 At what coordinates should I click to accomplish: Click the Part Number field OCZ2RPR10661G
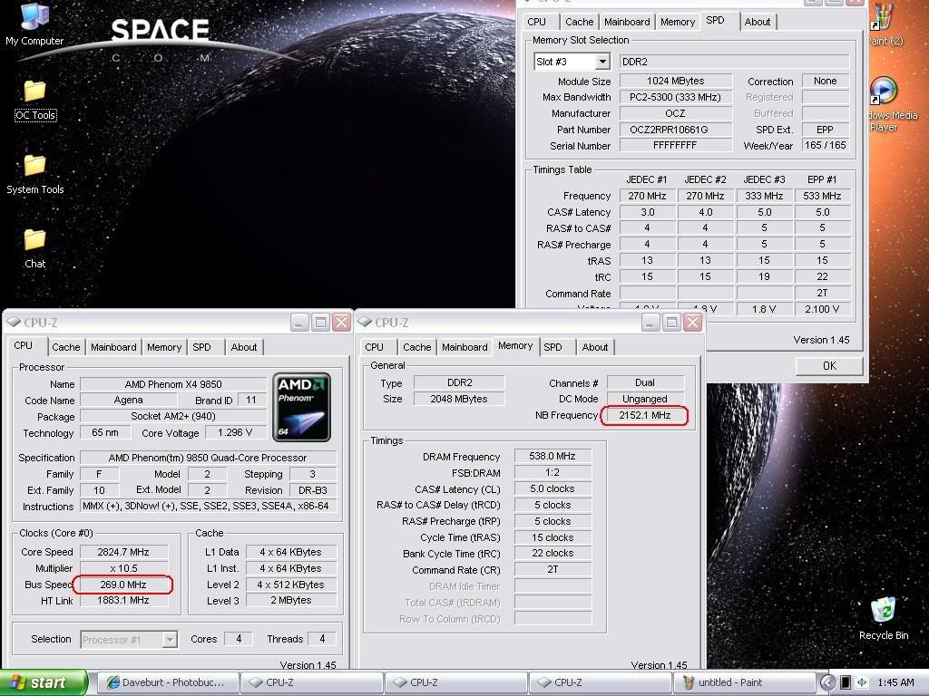point(675,130)
